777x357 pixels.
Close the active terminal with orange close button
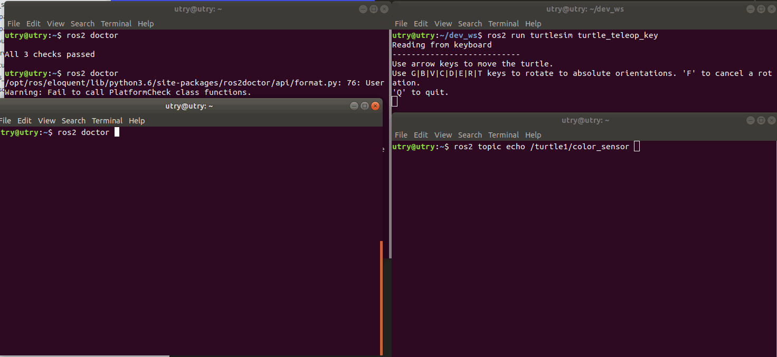click(375, 106)
